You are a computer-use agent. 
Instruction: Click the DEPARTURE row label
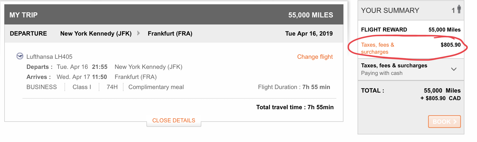click(28, 34)
